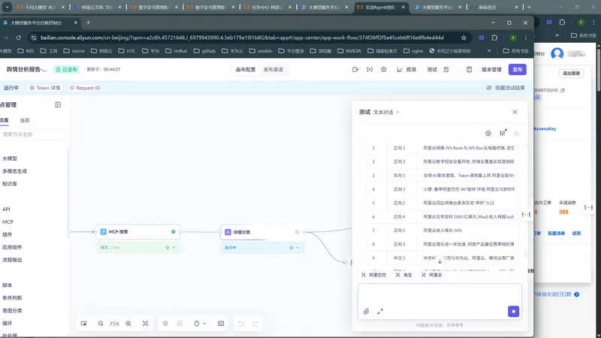The image size is (601, 338).
Task: Select the 当前 tab in node panel
Action: (25, 120)
